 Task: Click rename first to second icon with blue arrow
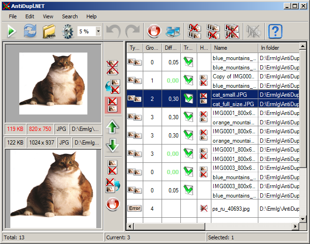coord(113,86)
